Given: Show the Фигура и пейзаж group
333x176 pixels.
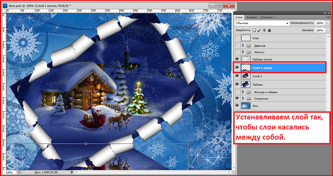Looking at the screenshot, I should [x=237, y=92].
